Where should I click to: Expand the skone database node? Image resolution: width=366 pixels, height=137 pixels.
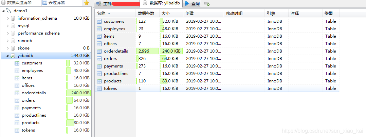click(x=7, y=48)
